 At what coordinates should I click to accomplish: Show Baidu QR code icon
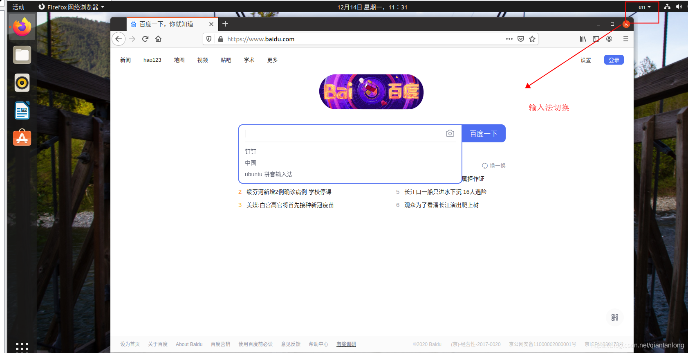[x=615, y=317]
